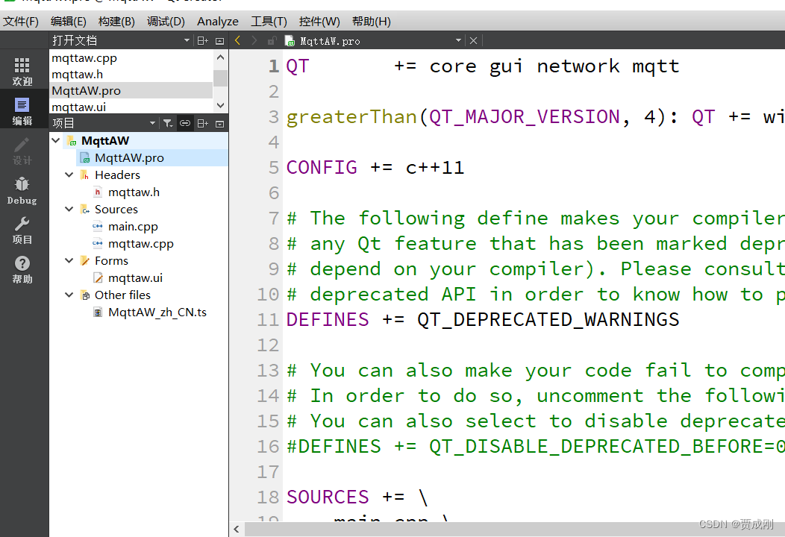Open the MqttAW.pro document selector dropdown
The height and width of the screenshot is (537, 785).
(x=458, y=40)
